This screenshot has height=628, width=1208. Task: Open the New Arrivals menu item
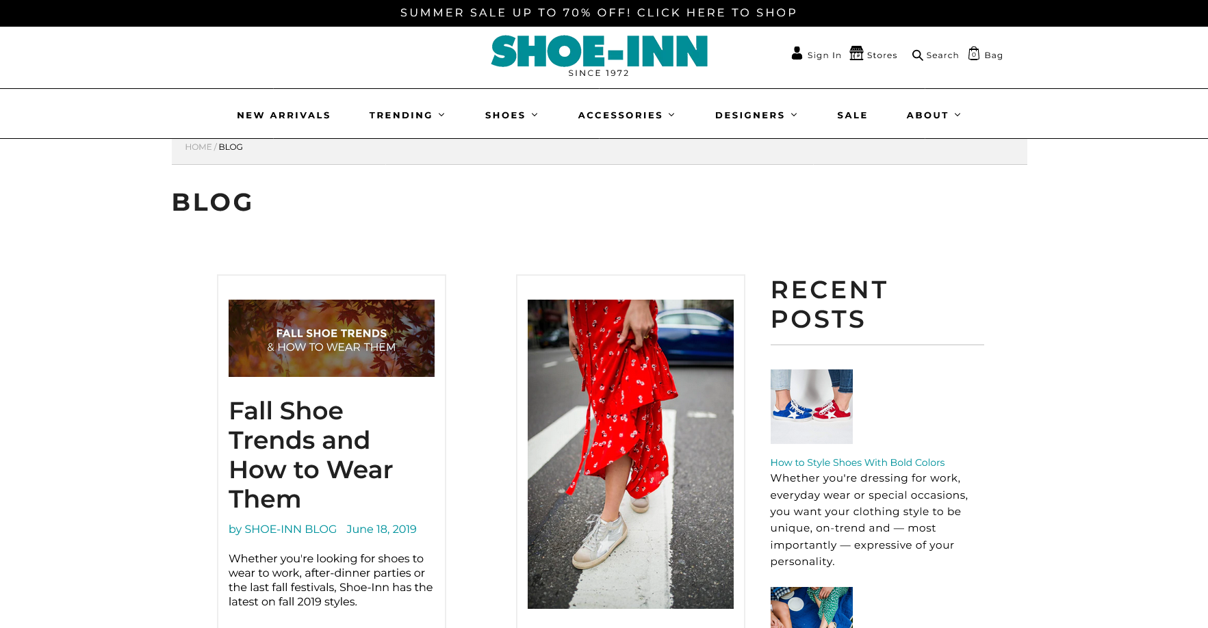[283, 115]
